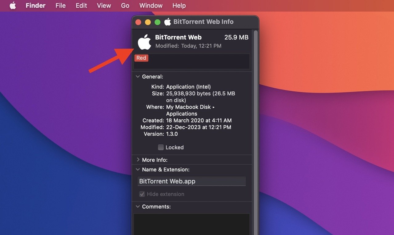Collapse the General section
The width and height of the screenshot is (394, 235).
(138, 77)
